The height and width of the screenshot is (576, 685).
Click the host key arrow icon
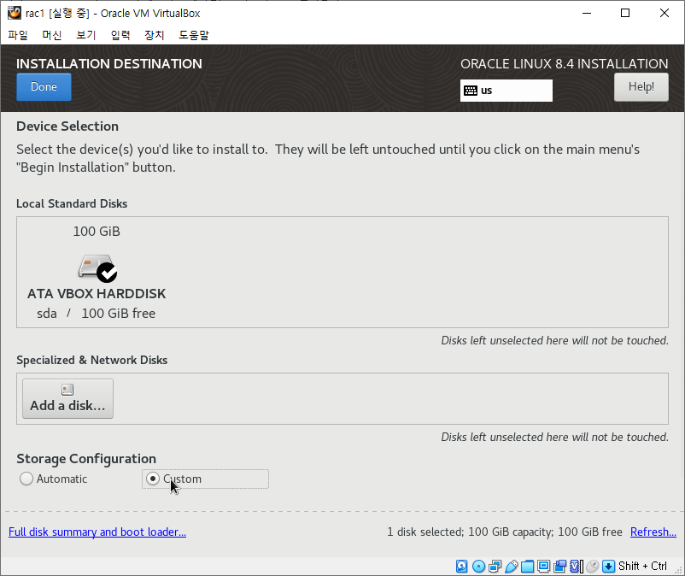pyautogui.click(x=608, y=567)
